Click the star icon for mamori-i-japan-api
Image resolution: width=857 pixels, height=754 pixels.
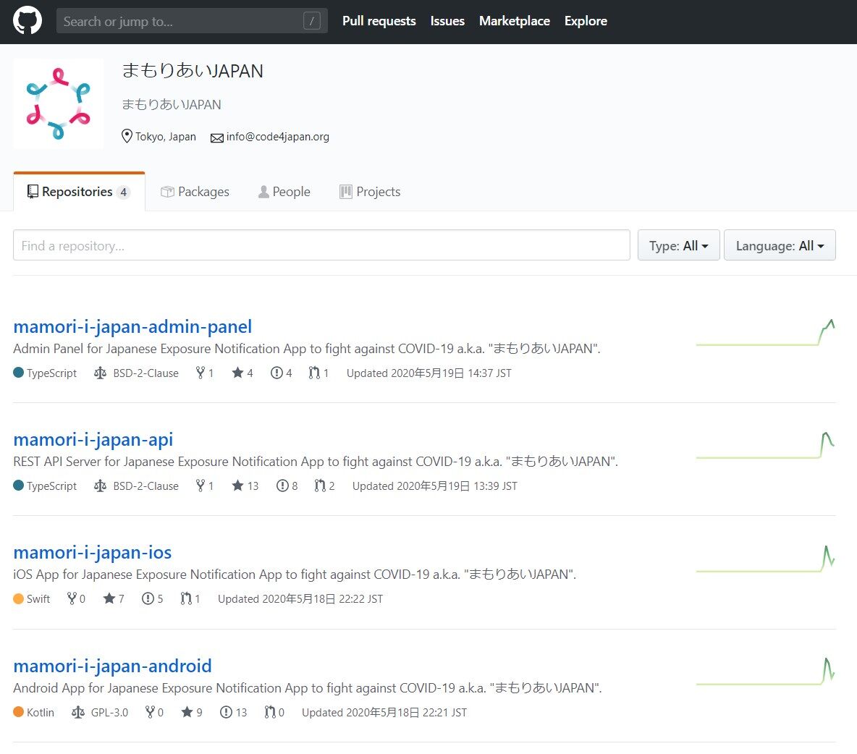click(x=237, y=486)
